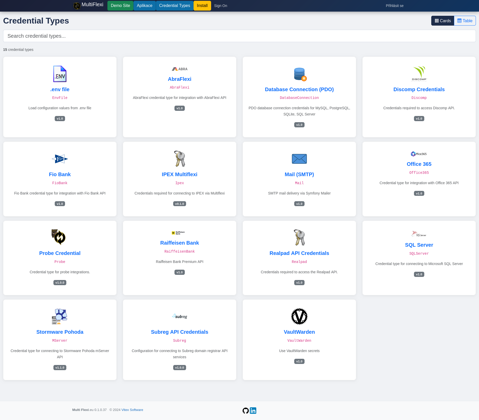Switch to Table view
The width and height of the screenshot is (479, 420).
point(465,21)
